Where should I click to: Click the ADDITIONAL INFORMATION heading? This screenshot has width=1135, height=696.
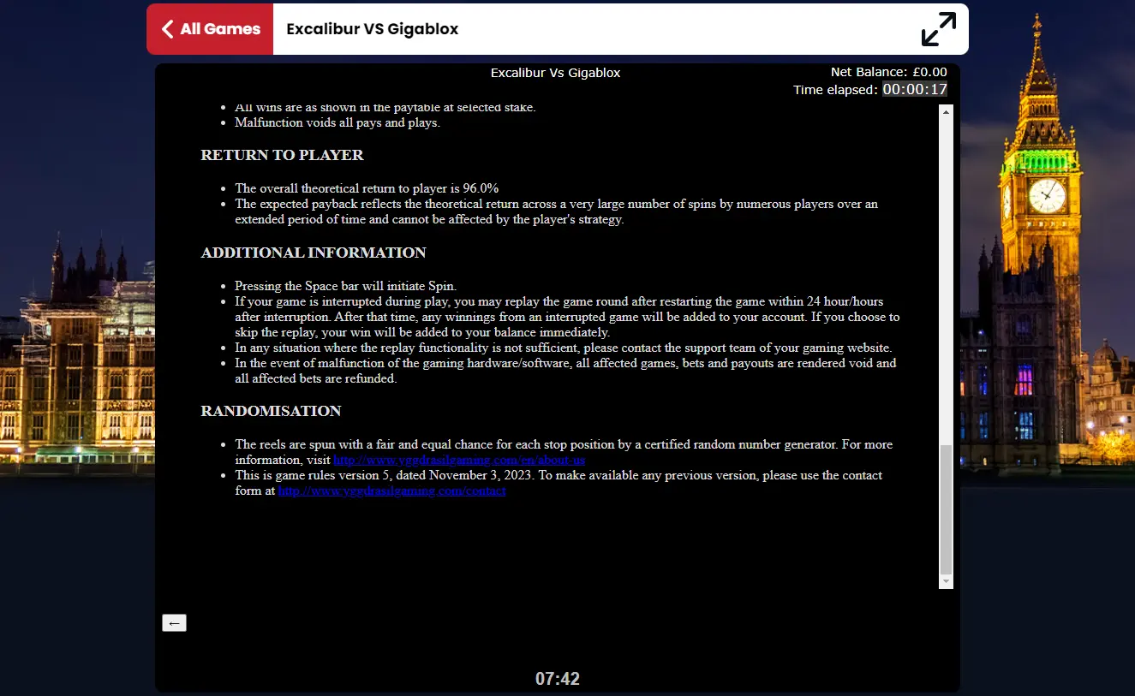pyautogui.click(x=314, y=253)
